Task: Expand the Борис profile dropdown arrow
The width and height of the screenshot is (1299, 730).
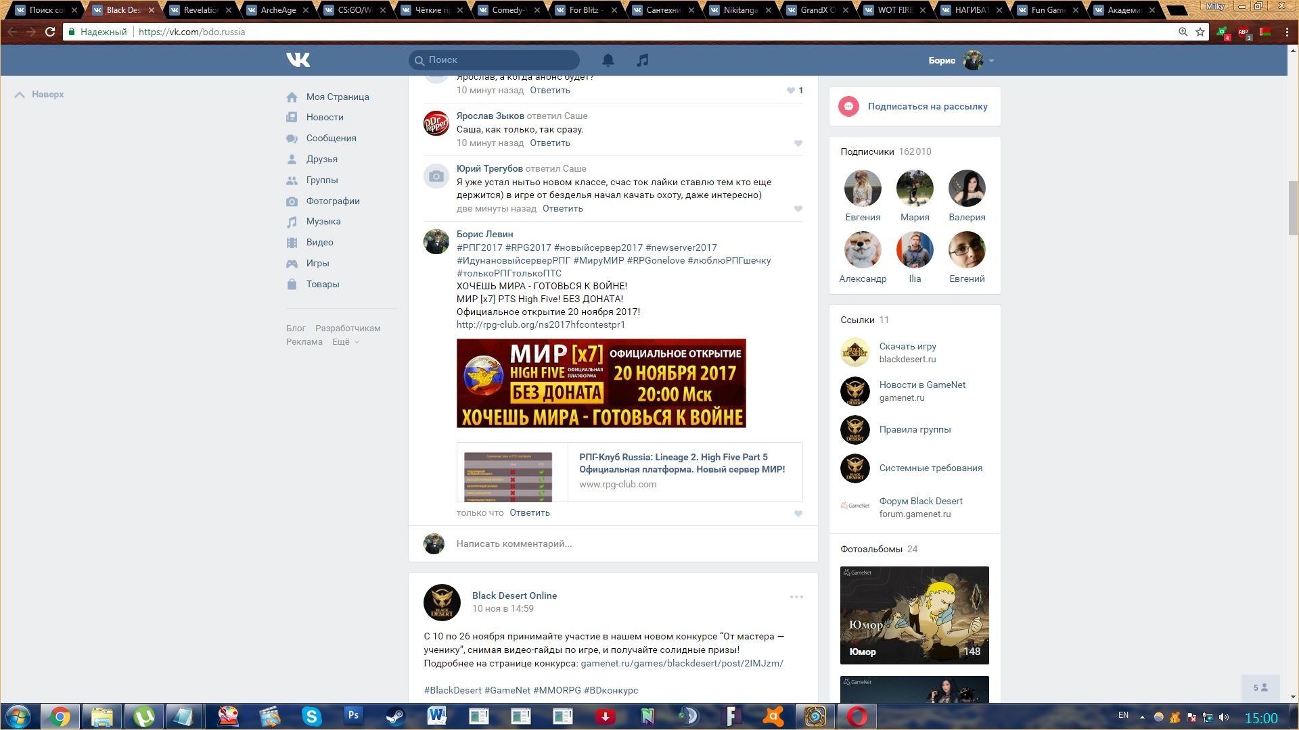Action: point(992,61)
